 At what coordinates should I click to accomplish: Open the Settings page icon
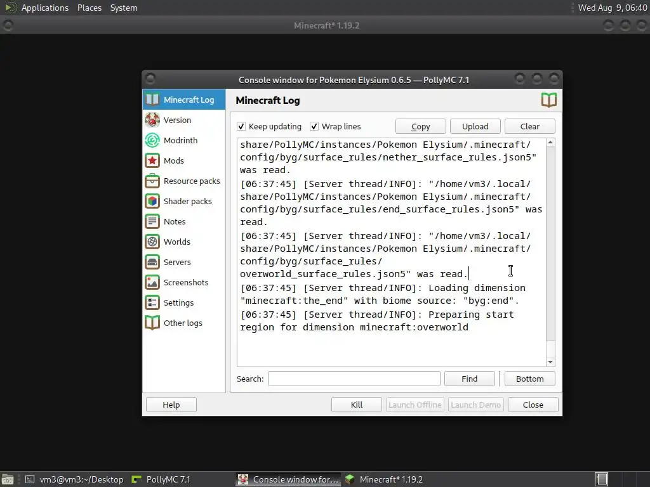(x=152, y=302)
